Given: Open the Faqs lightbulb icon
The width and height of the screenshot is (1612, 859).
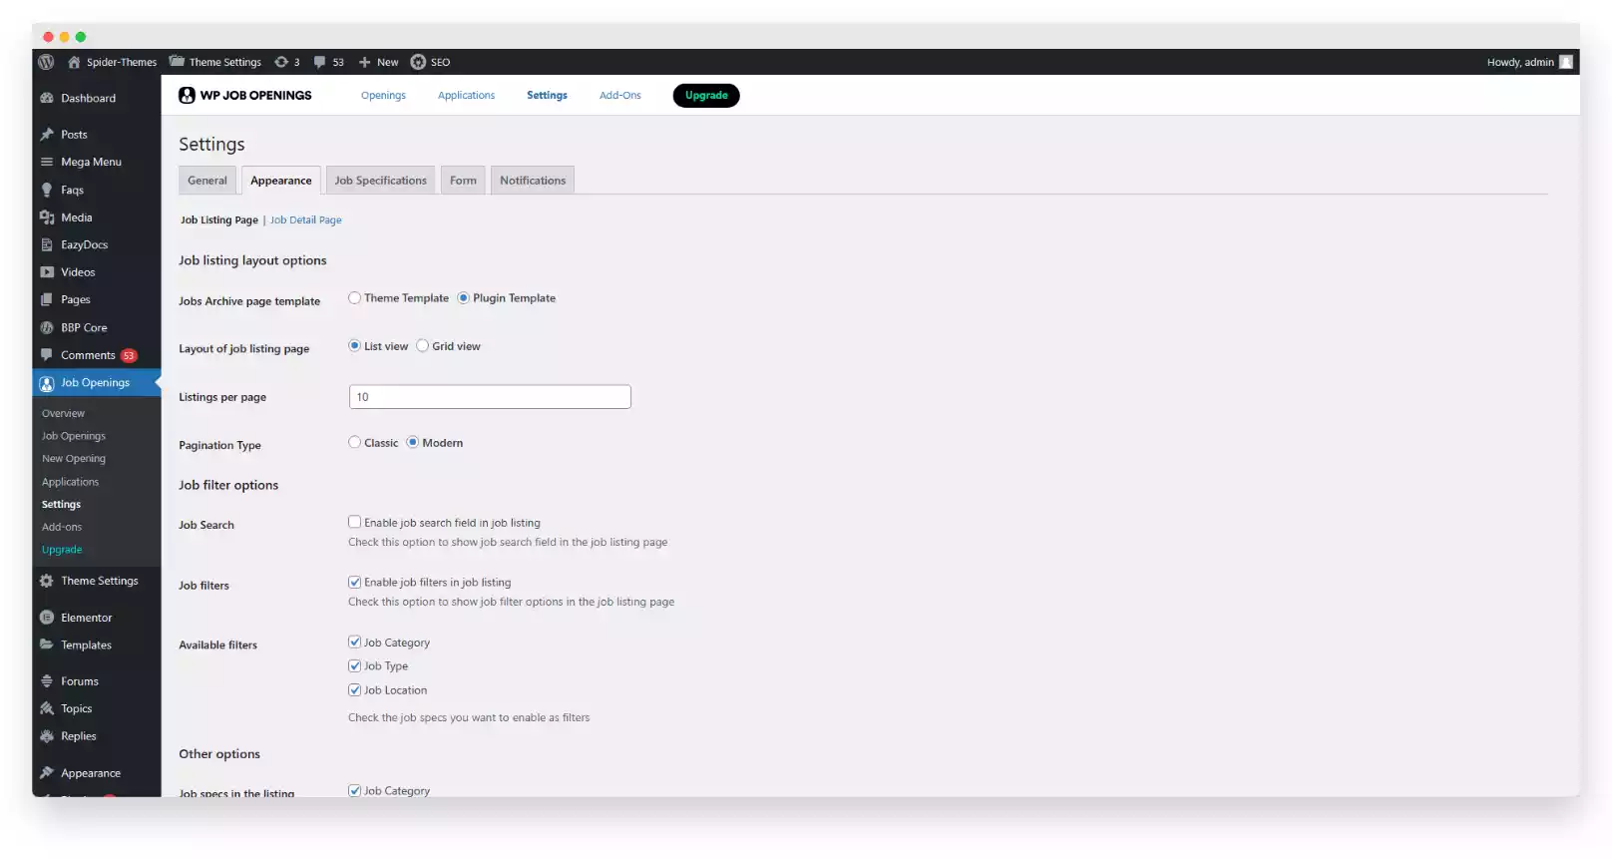Looking at the screenshot, I should point(47,190).
